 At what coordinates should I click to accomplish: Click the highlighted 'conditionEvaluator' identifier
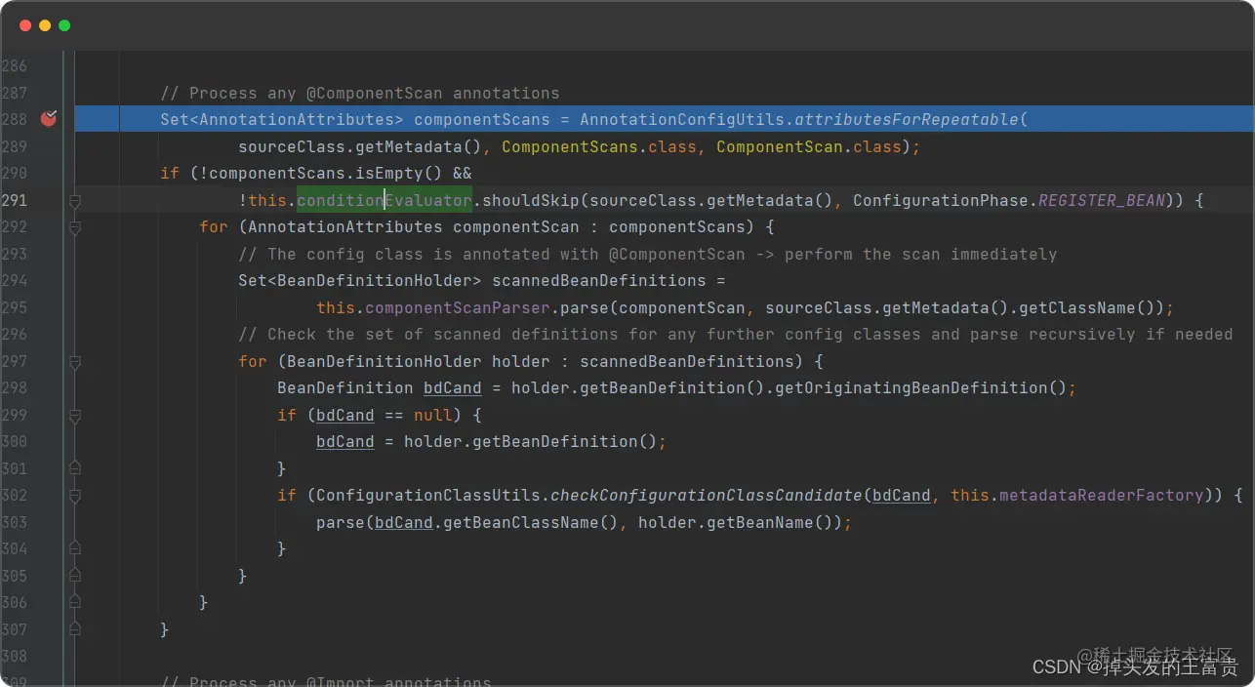pyautogui.click(x=385, y=201)
